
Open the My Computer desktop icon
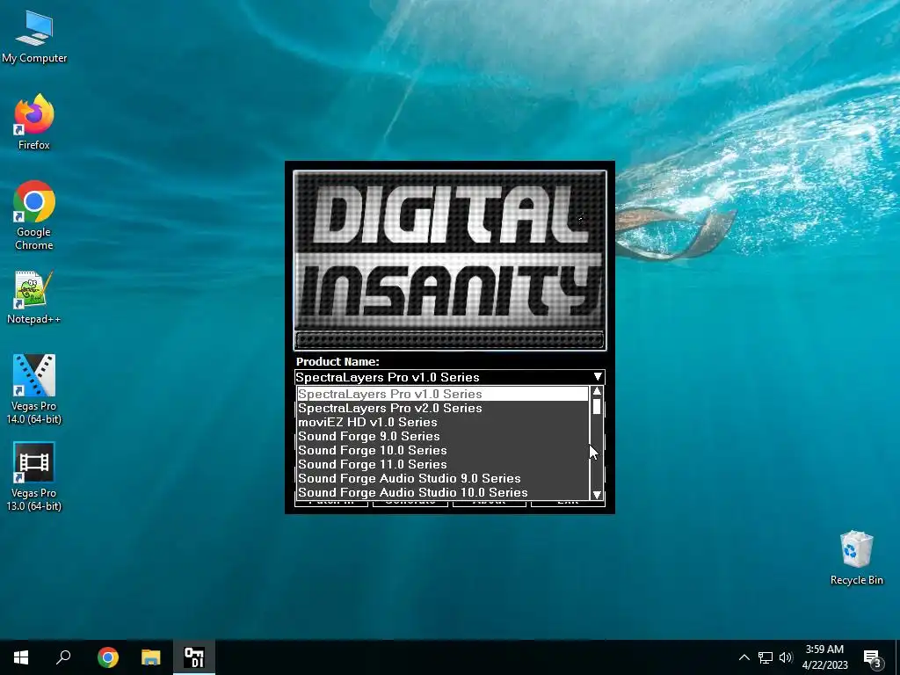coord(34,35)
